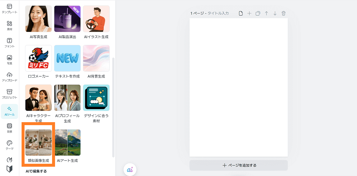Click the ページを追加する button
Image resolution: width=357 pixels, height=176 pixels.
(x=238, y=165)
